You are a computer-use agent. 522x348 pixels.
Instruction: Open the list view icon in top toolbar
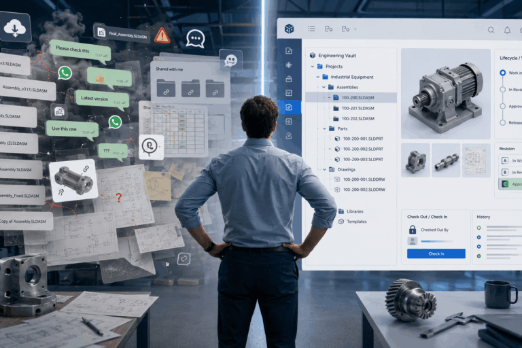pyautogui.click(x=311, y=29)
